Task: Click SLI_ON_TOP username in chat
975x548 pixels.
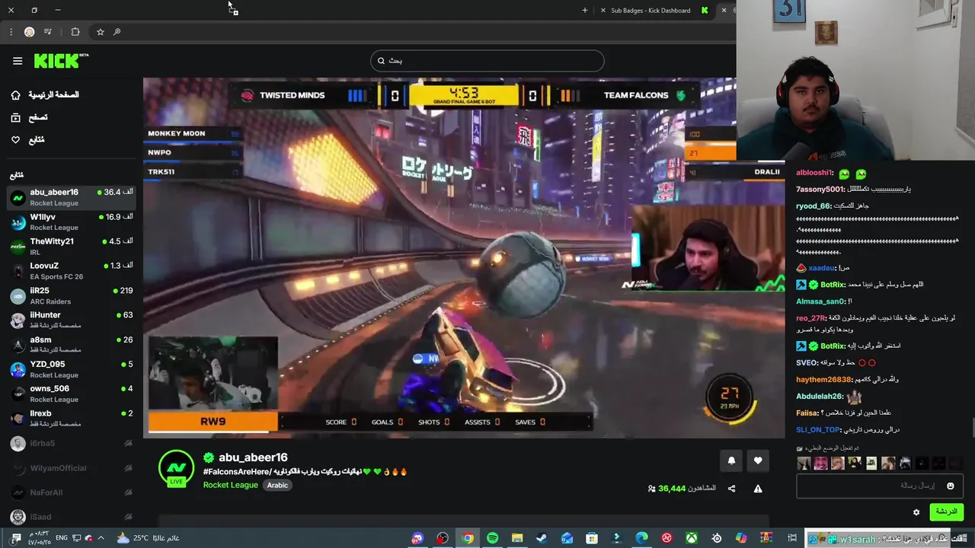Action: pos(817,429)
